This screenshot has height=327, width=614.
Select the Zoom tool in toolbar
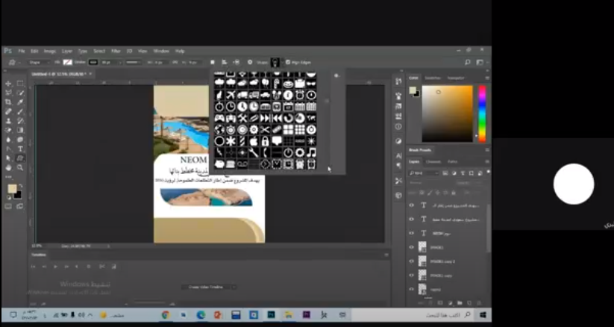pyautogui.click(x=20, y=167)
